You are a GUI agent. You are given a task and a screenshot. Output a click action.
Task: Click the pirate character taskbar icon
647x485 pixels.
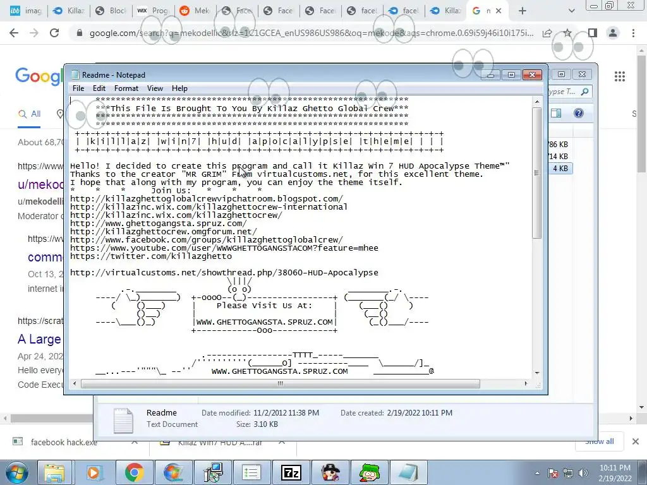330,472
